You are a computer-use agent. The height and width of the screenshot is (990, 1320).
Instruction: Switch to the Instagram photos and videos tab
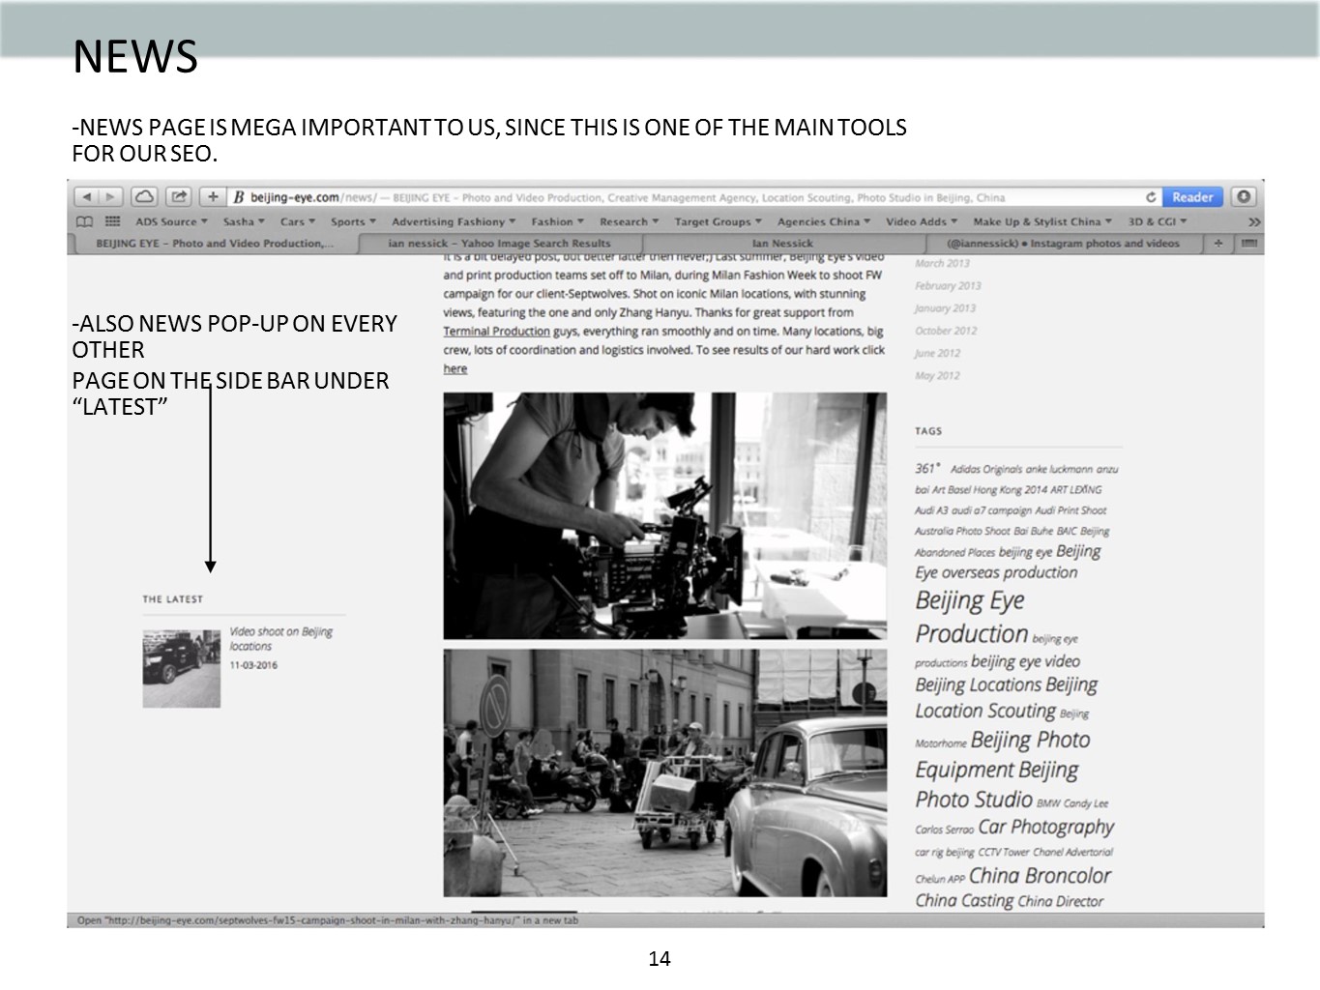click(x=1063, y=244)
